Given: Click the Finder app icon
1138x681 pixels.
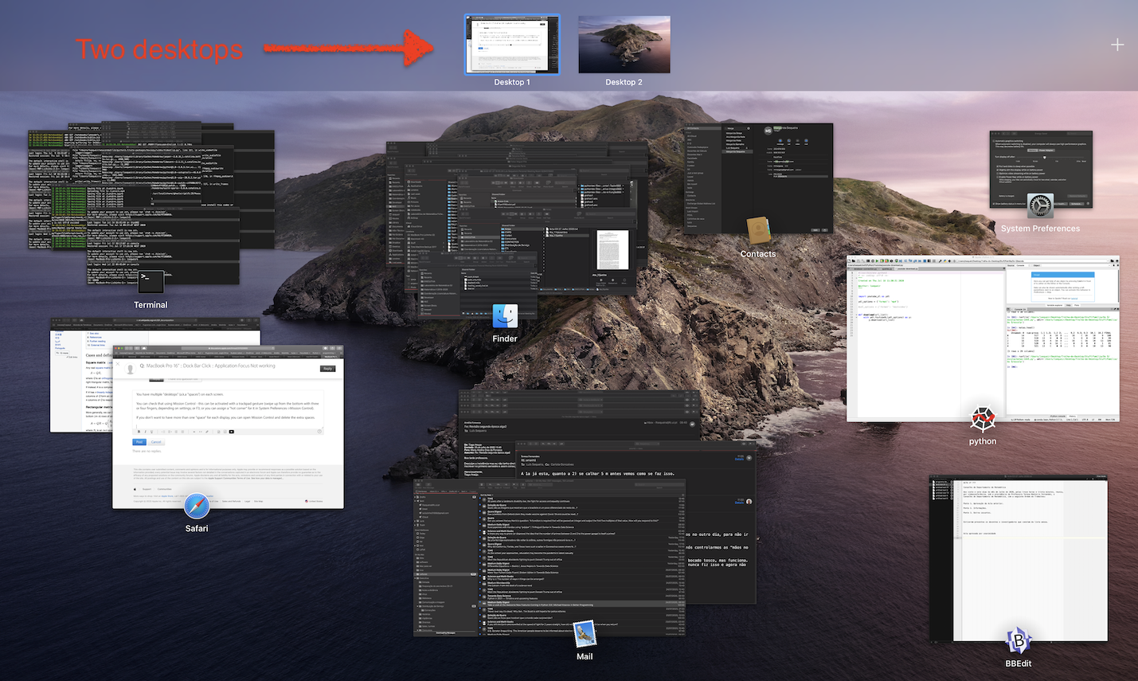Looking at the screenshot, I should click(x=505, y=316).
